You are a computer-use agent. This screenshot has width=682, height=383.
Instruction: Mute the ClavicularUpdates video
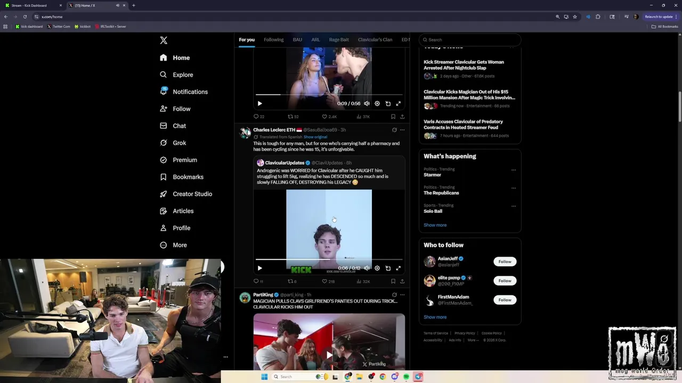point(367,268)
